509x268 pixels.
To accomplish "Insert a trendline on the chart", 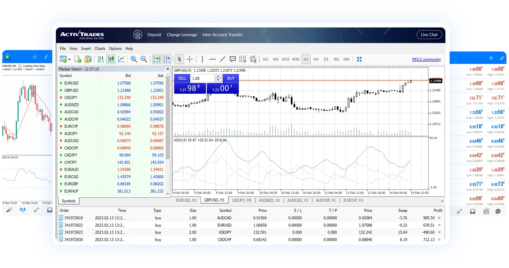I will coord(222,59).
